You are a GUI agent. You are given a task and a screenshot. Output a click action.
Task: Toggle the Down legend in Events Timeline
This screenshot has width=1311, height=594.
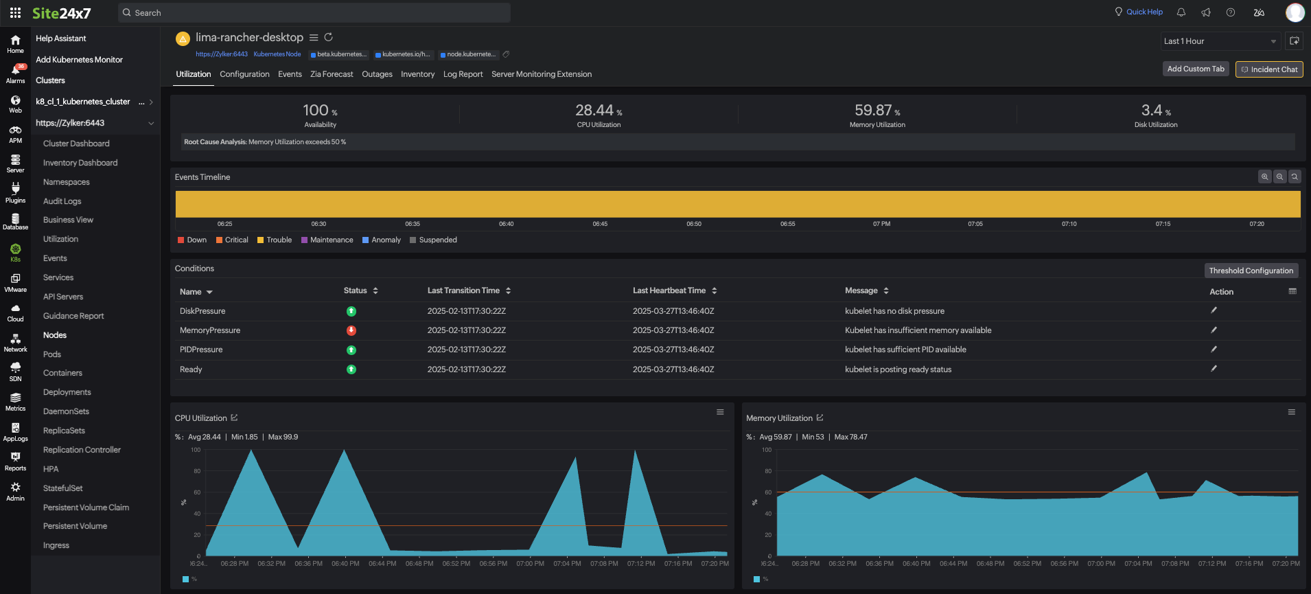pyautogui.click(x=192, y=240)
